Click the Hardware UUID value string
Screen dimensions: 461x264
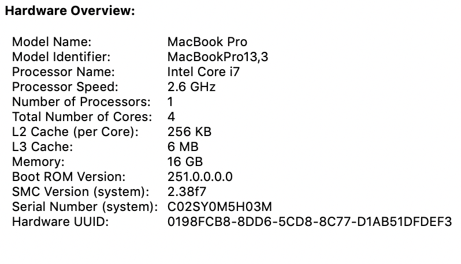(x=309, y=222)
